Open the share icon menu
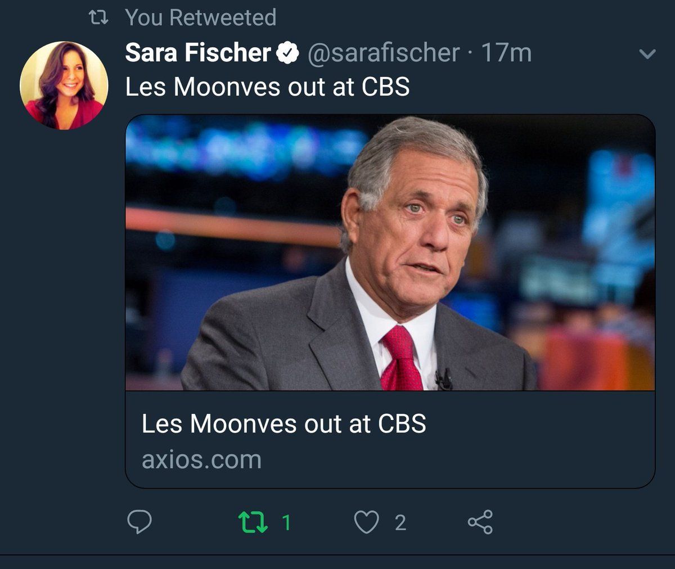Viewport: 675px width, 569px height. coord(480,522)
